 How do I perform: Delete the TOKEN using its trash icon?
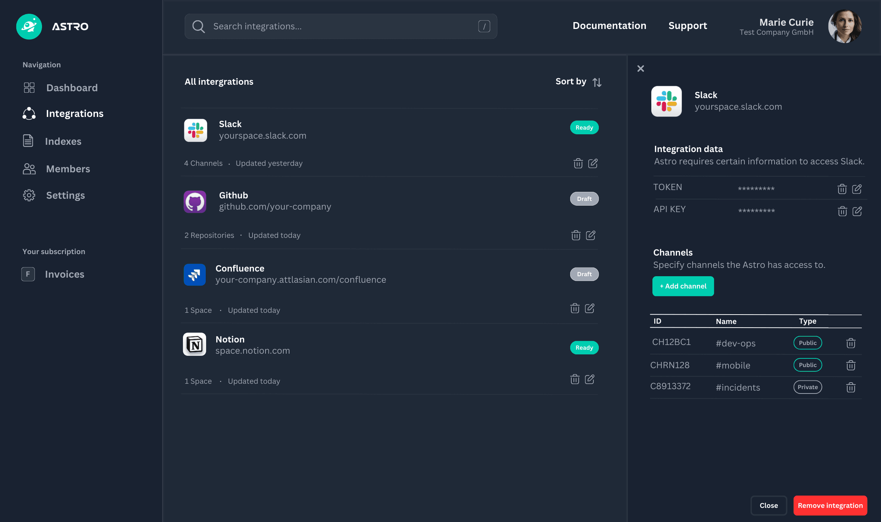(842, 189)
